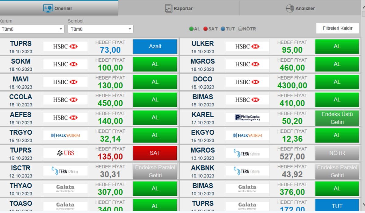Click HSBC logo in BIMAS 18.10.2023 row
This screenshot has width=365, height=213.
click(247, 100)
